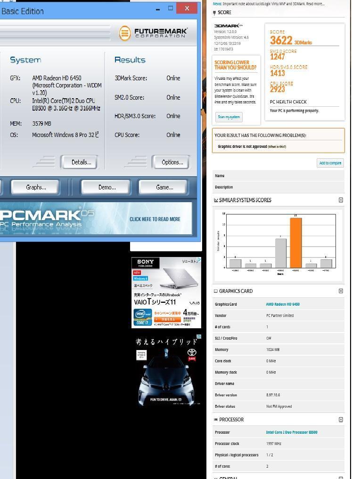Image resolution: width=352 pixels, height=479 pixels.
Task: Open the Intel Core 2 Duo Processor E8500 link
Action: pyautogui.click(x=291, y=432)
